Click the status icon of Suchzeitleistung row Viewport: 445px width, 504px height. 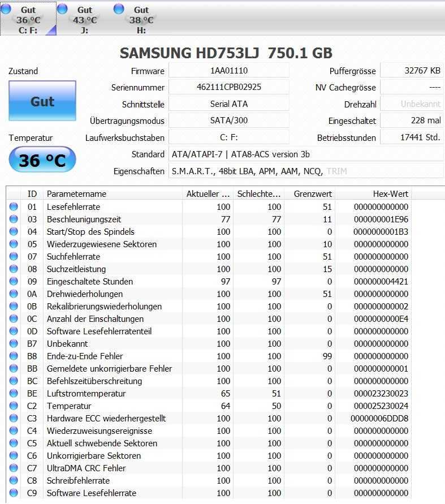click(x=14, y=269)
